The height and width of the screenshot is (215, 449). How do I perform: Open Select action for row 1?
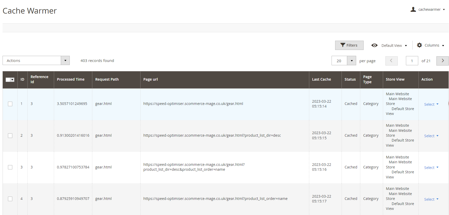431,104
